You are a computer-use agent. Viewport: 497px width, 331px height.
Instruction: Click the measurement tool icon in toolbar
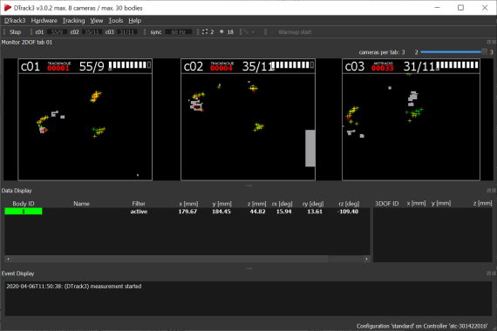[246, 31]
